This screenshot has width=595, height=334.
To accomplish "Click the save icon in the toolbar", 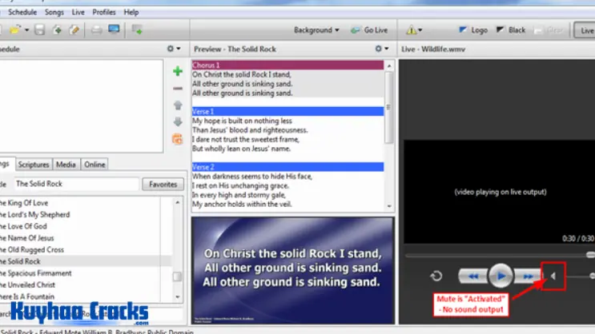I will coord(39,30).
